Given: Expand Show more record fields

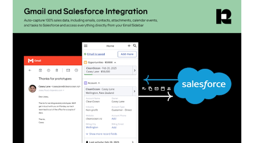Looking at the screenshot, I should (101, 134).
